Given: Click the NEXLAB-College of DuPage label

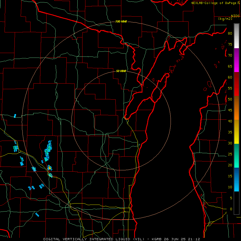Looking at the screenshot, I should point(214,3).
